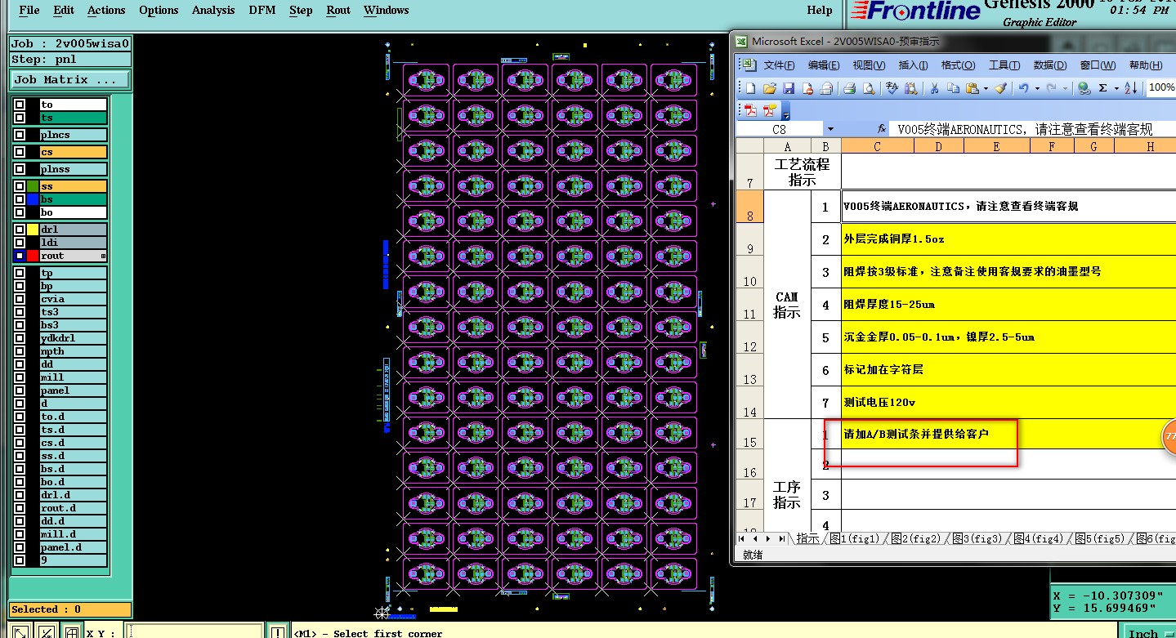The width and height of the screenshot is (1176, 638).
Task: Toggle the checkbox for layer 'ts'
Action: coord(19,118)
